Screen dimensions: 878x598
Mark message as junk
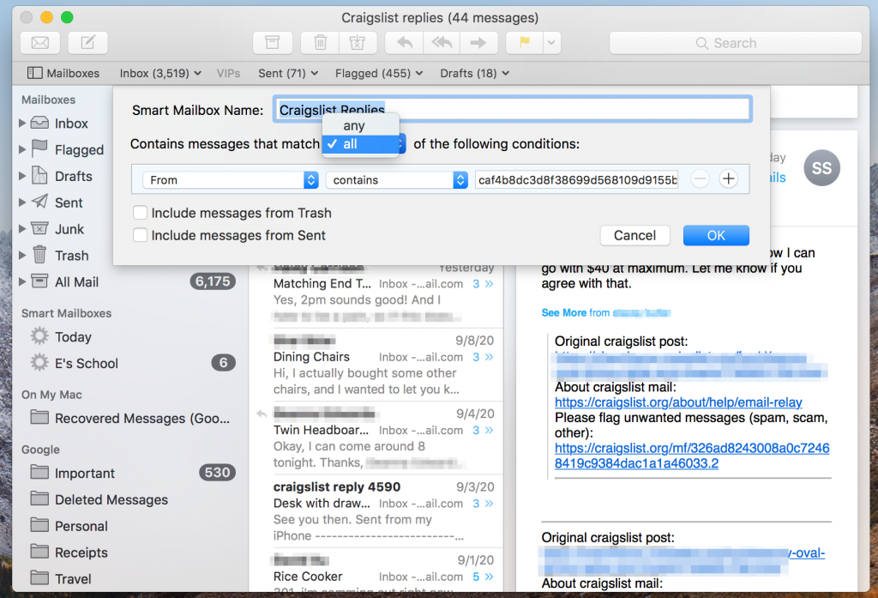pyautogui.click(x=358, y=43)
